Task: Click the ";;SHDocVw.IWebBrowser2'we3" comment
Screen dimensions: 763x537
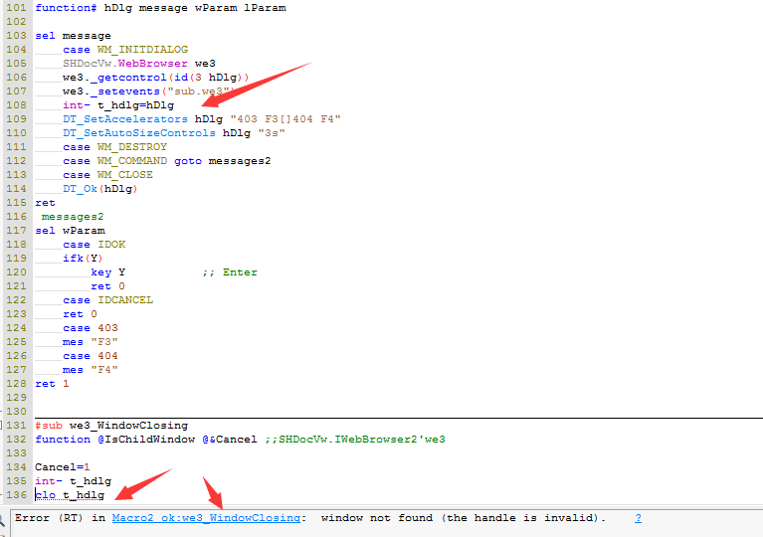Action: (x=355, y=440)
